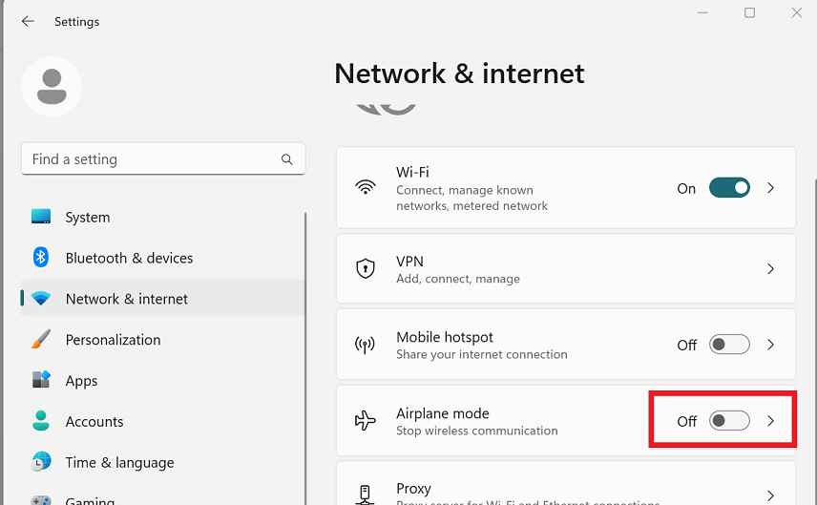Expand Airplane mode chevron

[x=770, y=421]
